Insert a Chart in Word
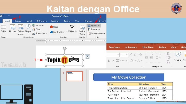186x104 pixels. pos(36,29)
